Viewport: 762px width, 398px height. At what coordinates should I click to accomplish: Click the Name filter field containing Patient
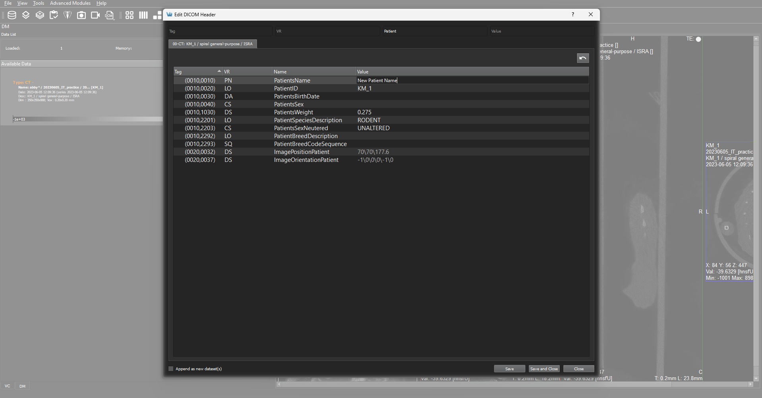pyautogui.click(x=435, y=31)
